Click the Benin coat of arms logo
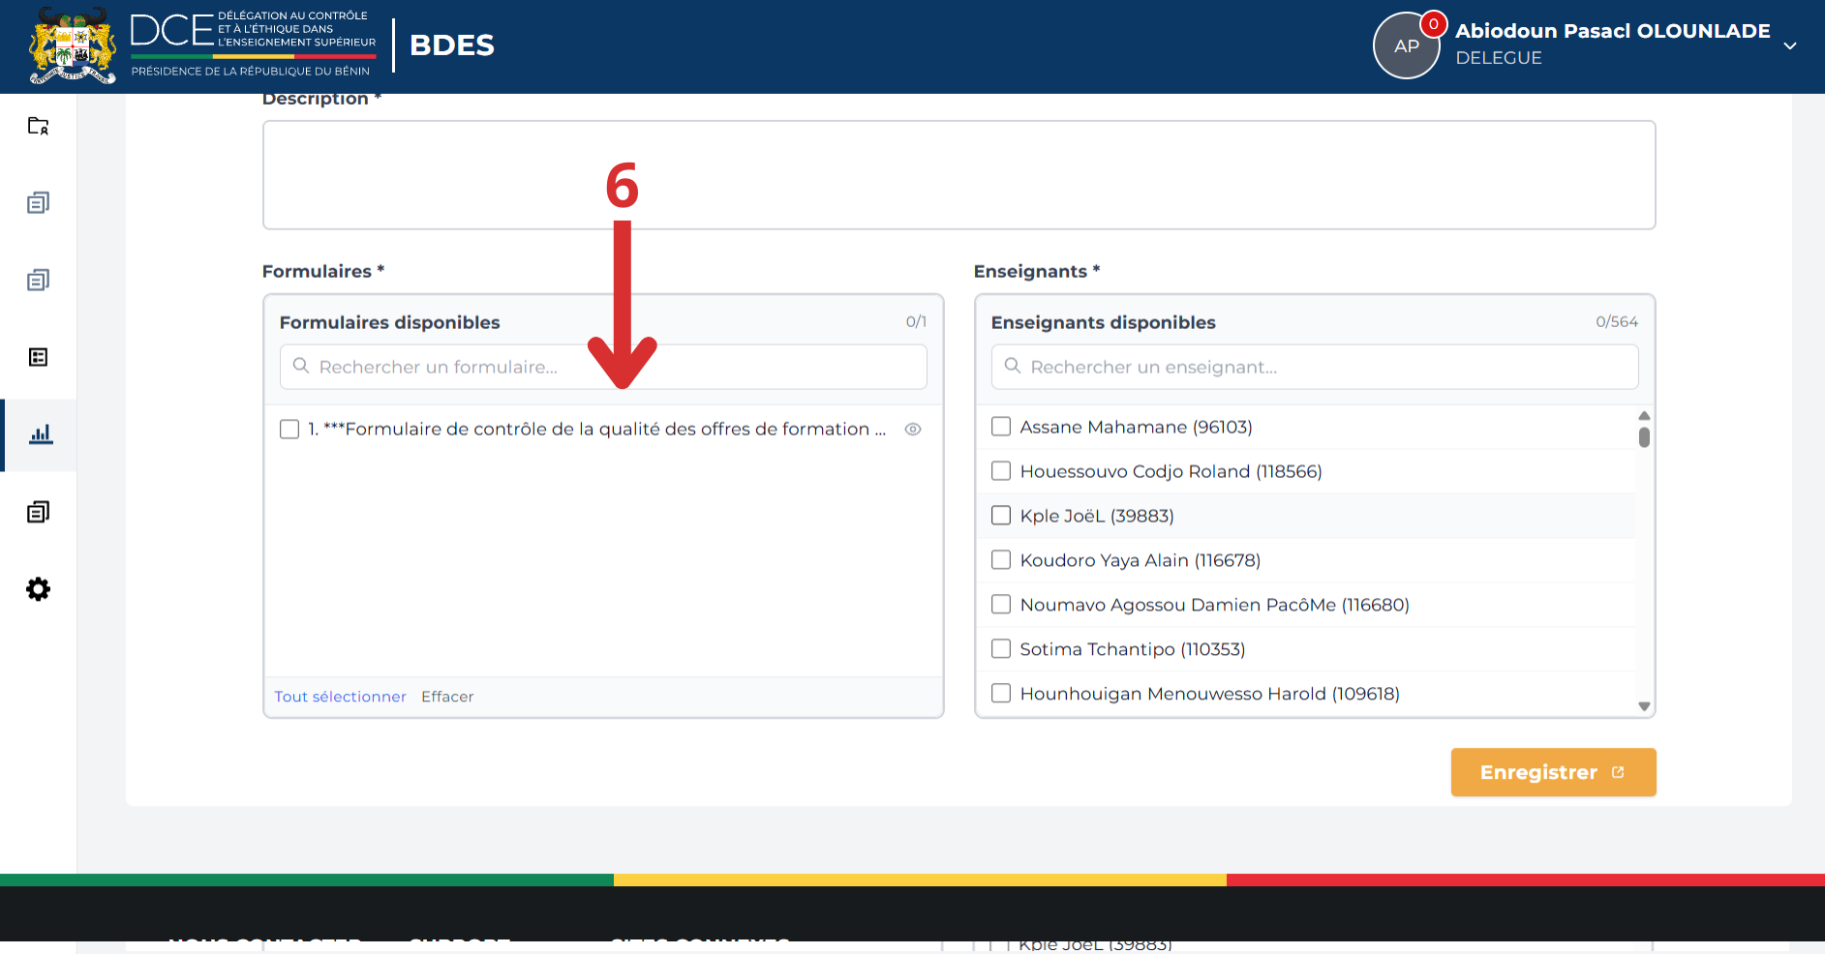Screen dimensions: 1825x954 click(73, 46)
